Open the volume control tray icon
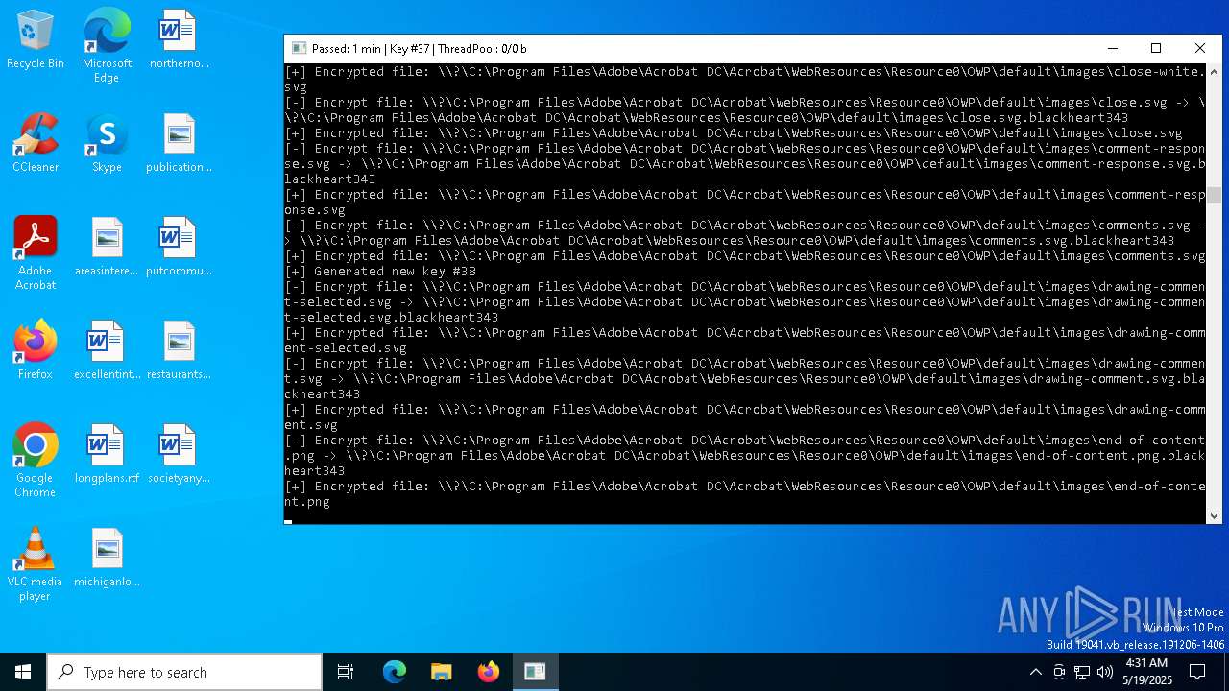This screenshot has height=691, width=1229. click(1105, 672)
